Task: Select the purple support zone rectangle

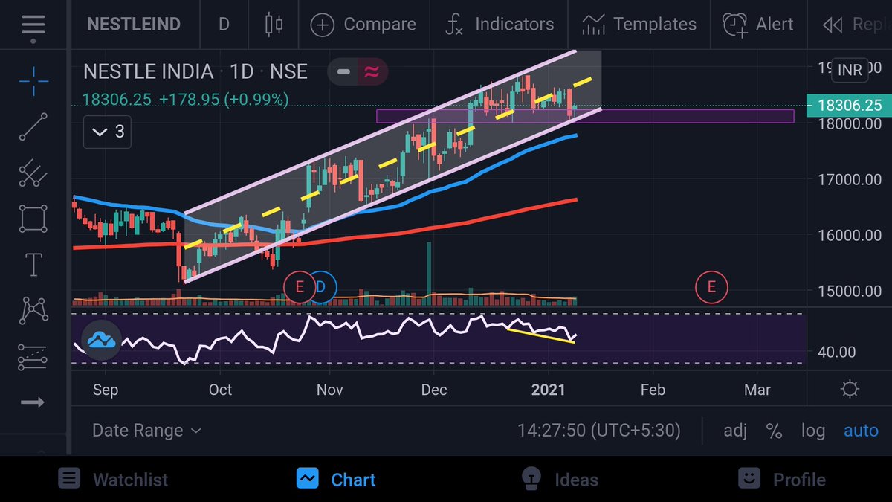Action: click(x=585, y=116)
